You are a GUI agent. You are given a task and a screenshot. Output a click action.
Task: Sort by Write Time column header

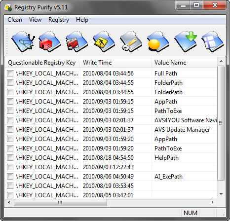point(115,63)
